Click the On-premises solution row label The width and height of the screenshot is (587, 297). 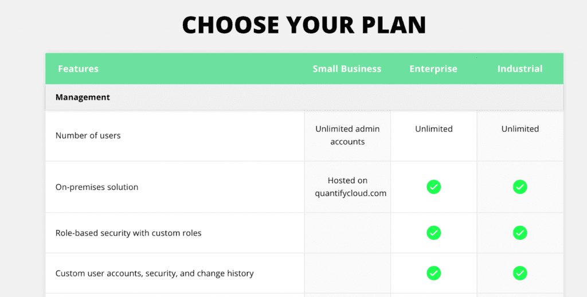coord(97,187)
